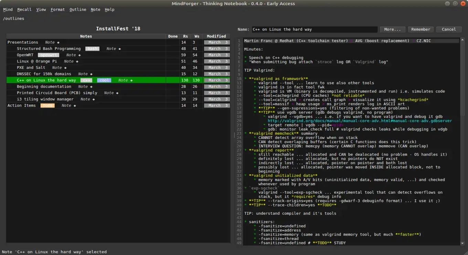Viewport: 468px width, 255px height.
Task: Sort by the Modified column header
Action: 216,36
